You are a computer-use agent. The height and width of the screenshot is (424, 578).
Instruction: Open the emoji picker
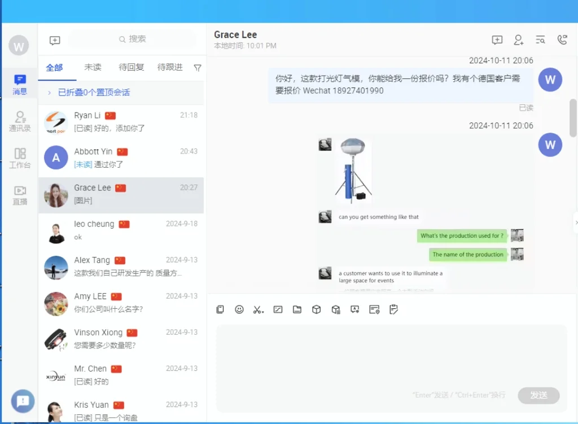239,309
